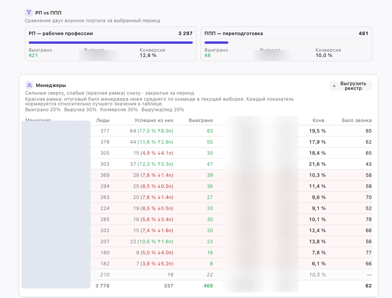The image size is (392, 298).
Task: Sort by Балл звонка column header
Action: pos(357,120)
